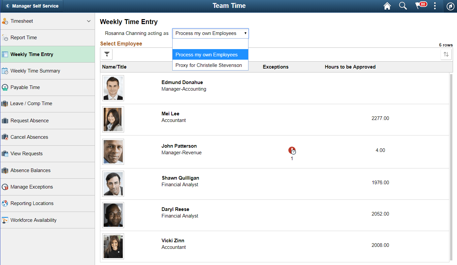This screenshot has width=457, height=265.
Task: Click the Manage Exceptions warning icon
Action: (x=5, y=187)
